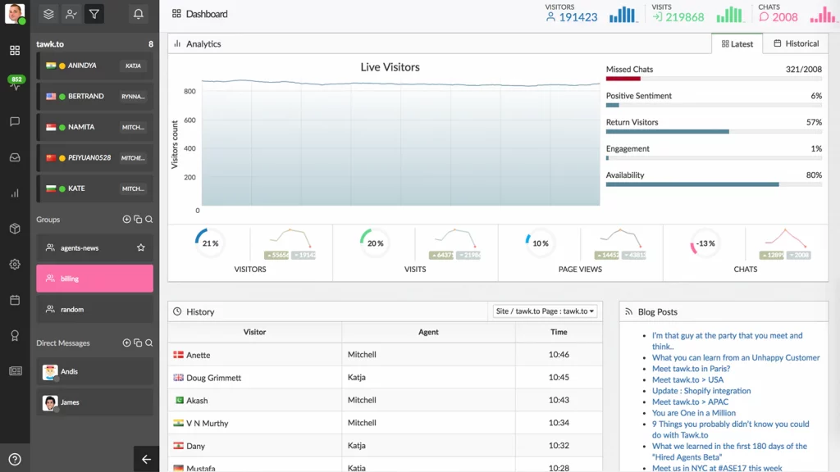Open the chat with visitor BERTRAND
The height and width of the screenshot is (472, 840).
pos(95,97)
